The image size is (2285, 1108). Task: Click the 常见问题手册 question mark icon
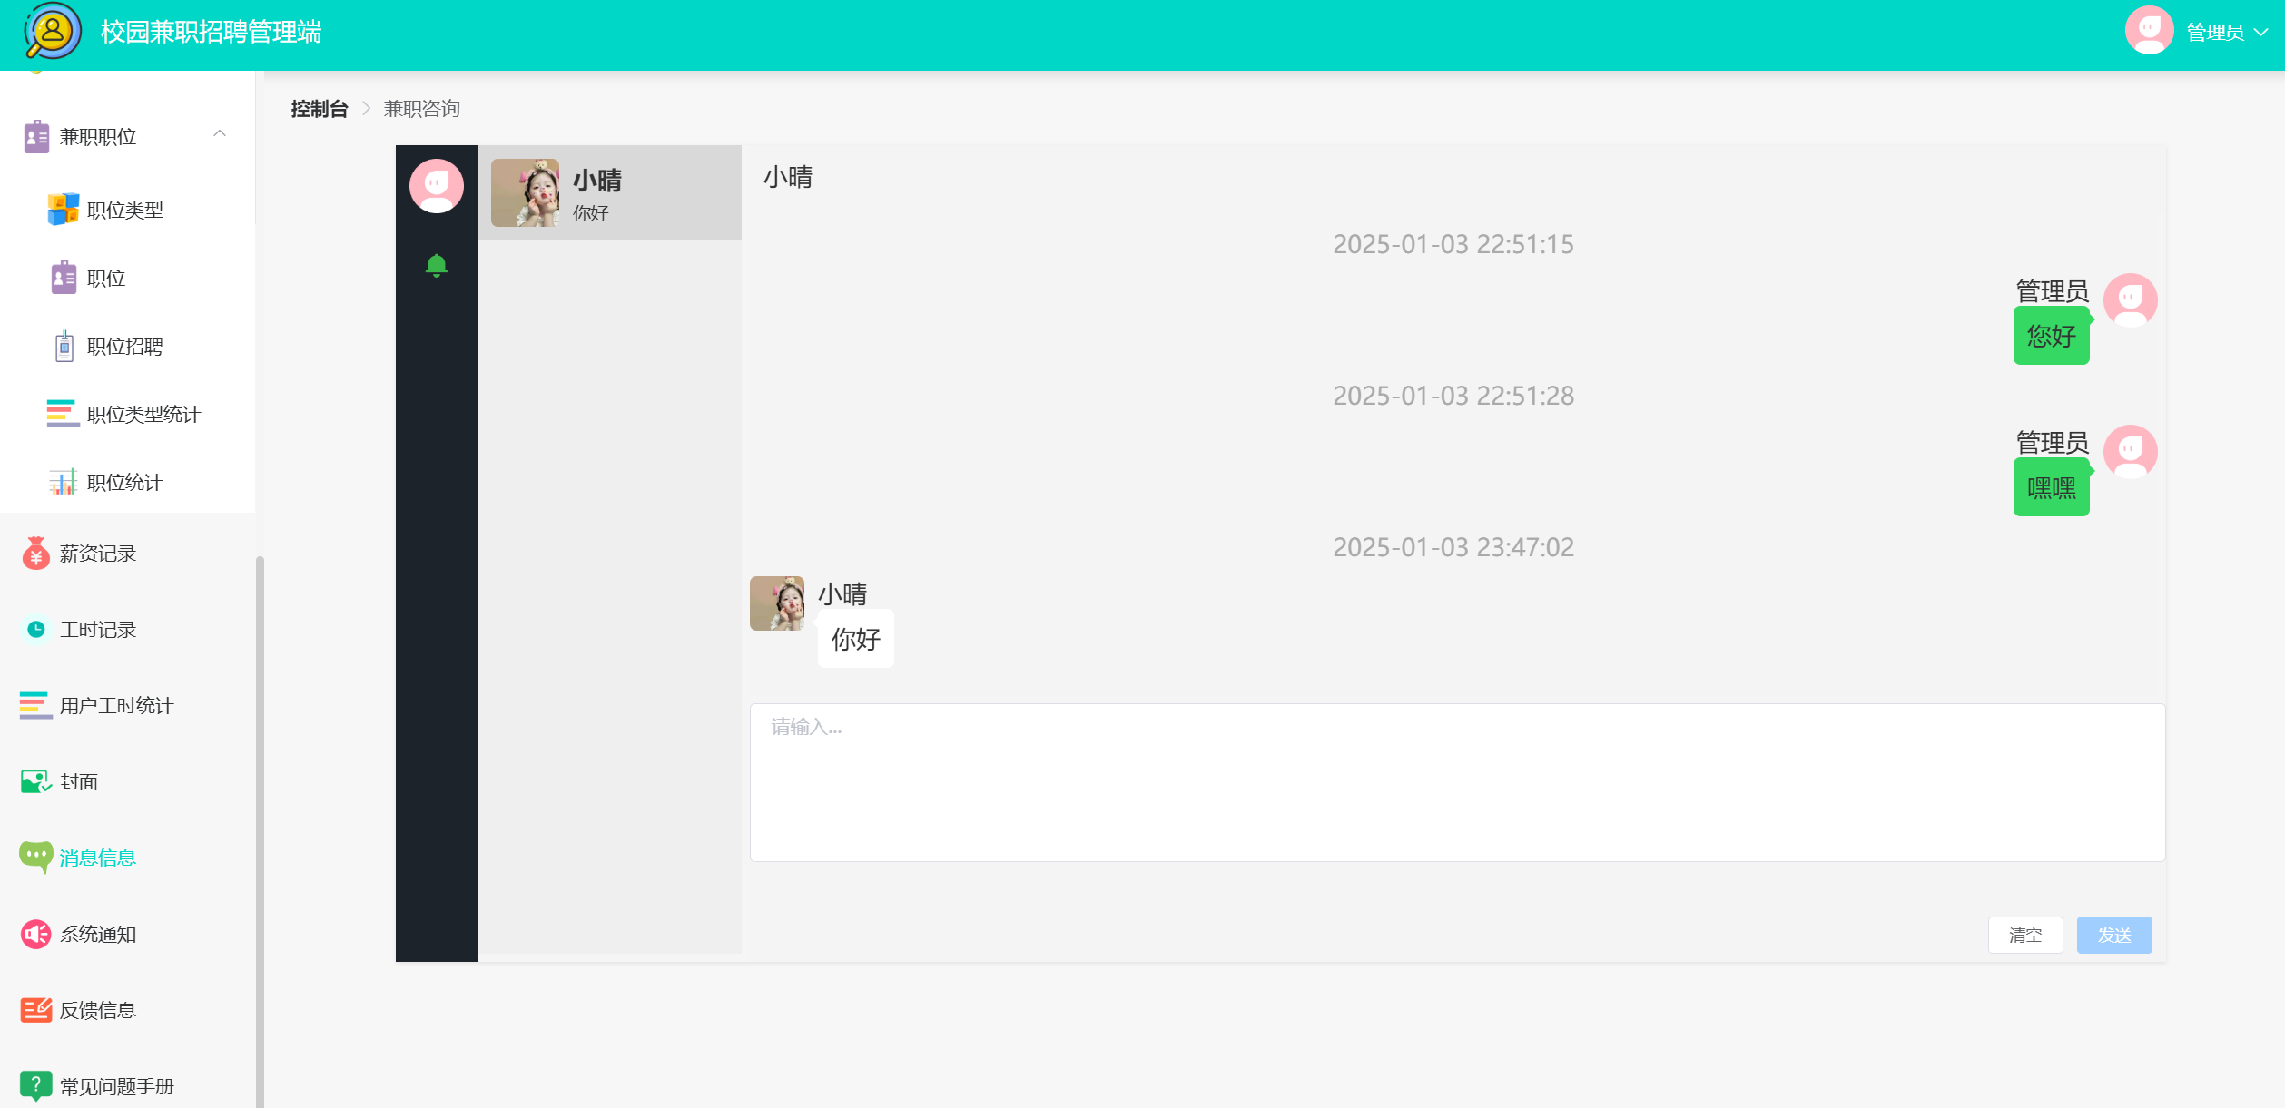pyautogui.click(x=35, y=1085)
